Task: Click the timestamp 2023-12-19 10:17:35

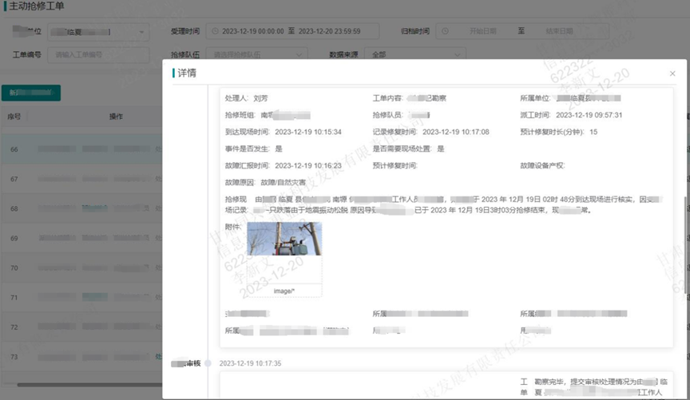Action: [250, 363]
